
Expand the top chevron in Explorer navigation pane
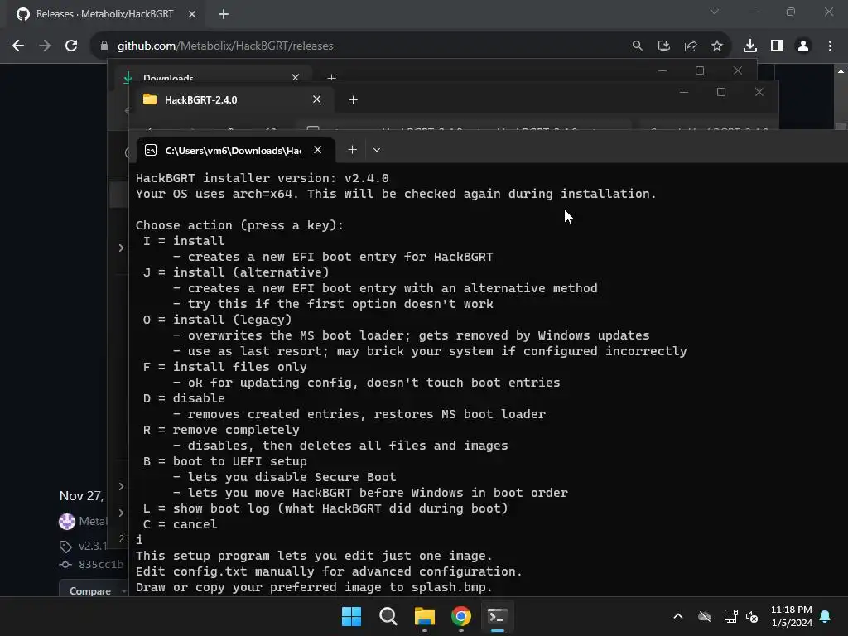[121, 248]
